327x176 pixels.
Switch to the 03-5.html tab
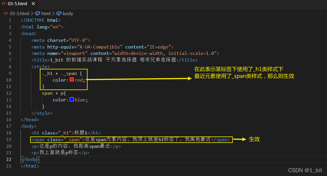pos(17,4)
